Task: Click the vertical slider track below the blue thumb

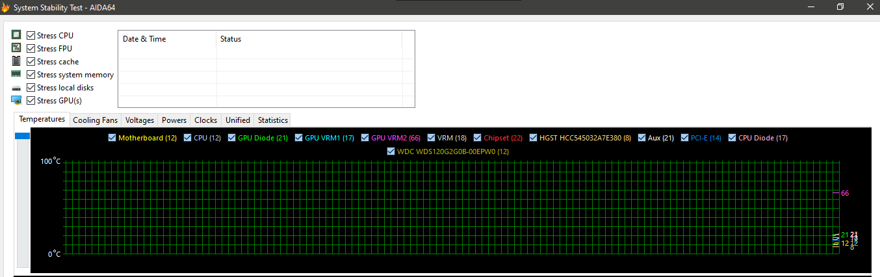Action: [x=23, y=202]
